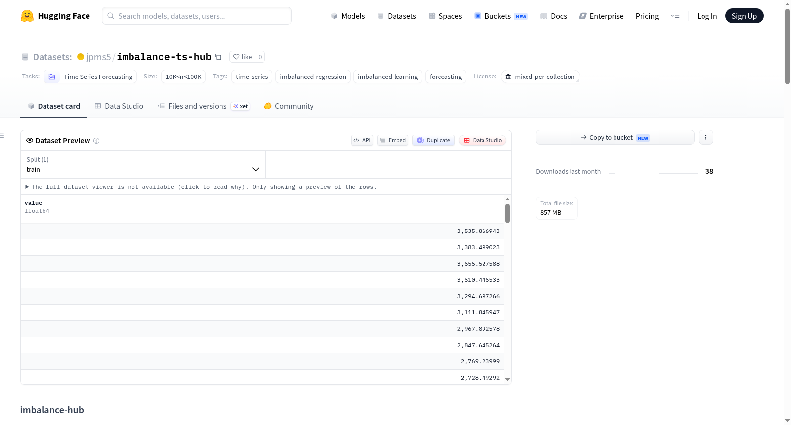Screen dimensions: 791x425
Task: Click the Embed button
Action: [x=393, y=140]
